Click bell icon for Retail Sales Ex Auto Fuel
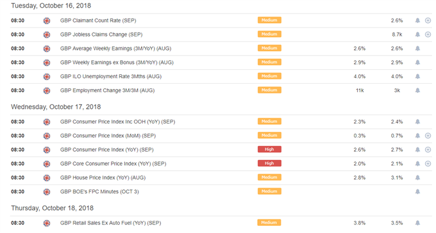The image size is (436, 233). (x=417, y=223)
